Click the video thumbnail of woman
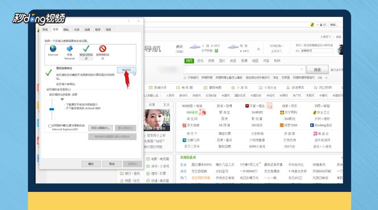Screen dimensions: 378x210 point(157,120)
